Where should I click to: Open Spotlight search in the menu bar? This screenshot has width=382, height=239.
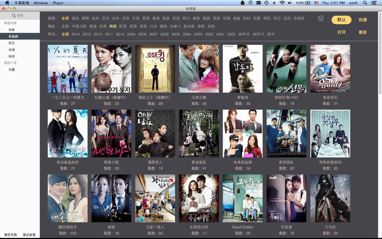[x=366, y=3]
